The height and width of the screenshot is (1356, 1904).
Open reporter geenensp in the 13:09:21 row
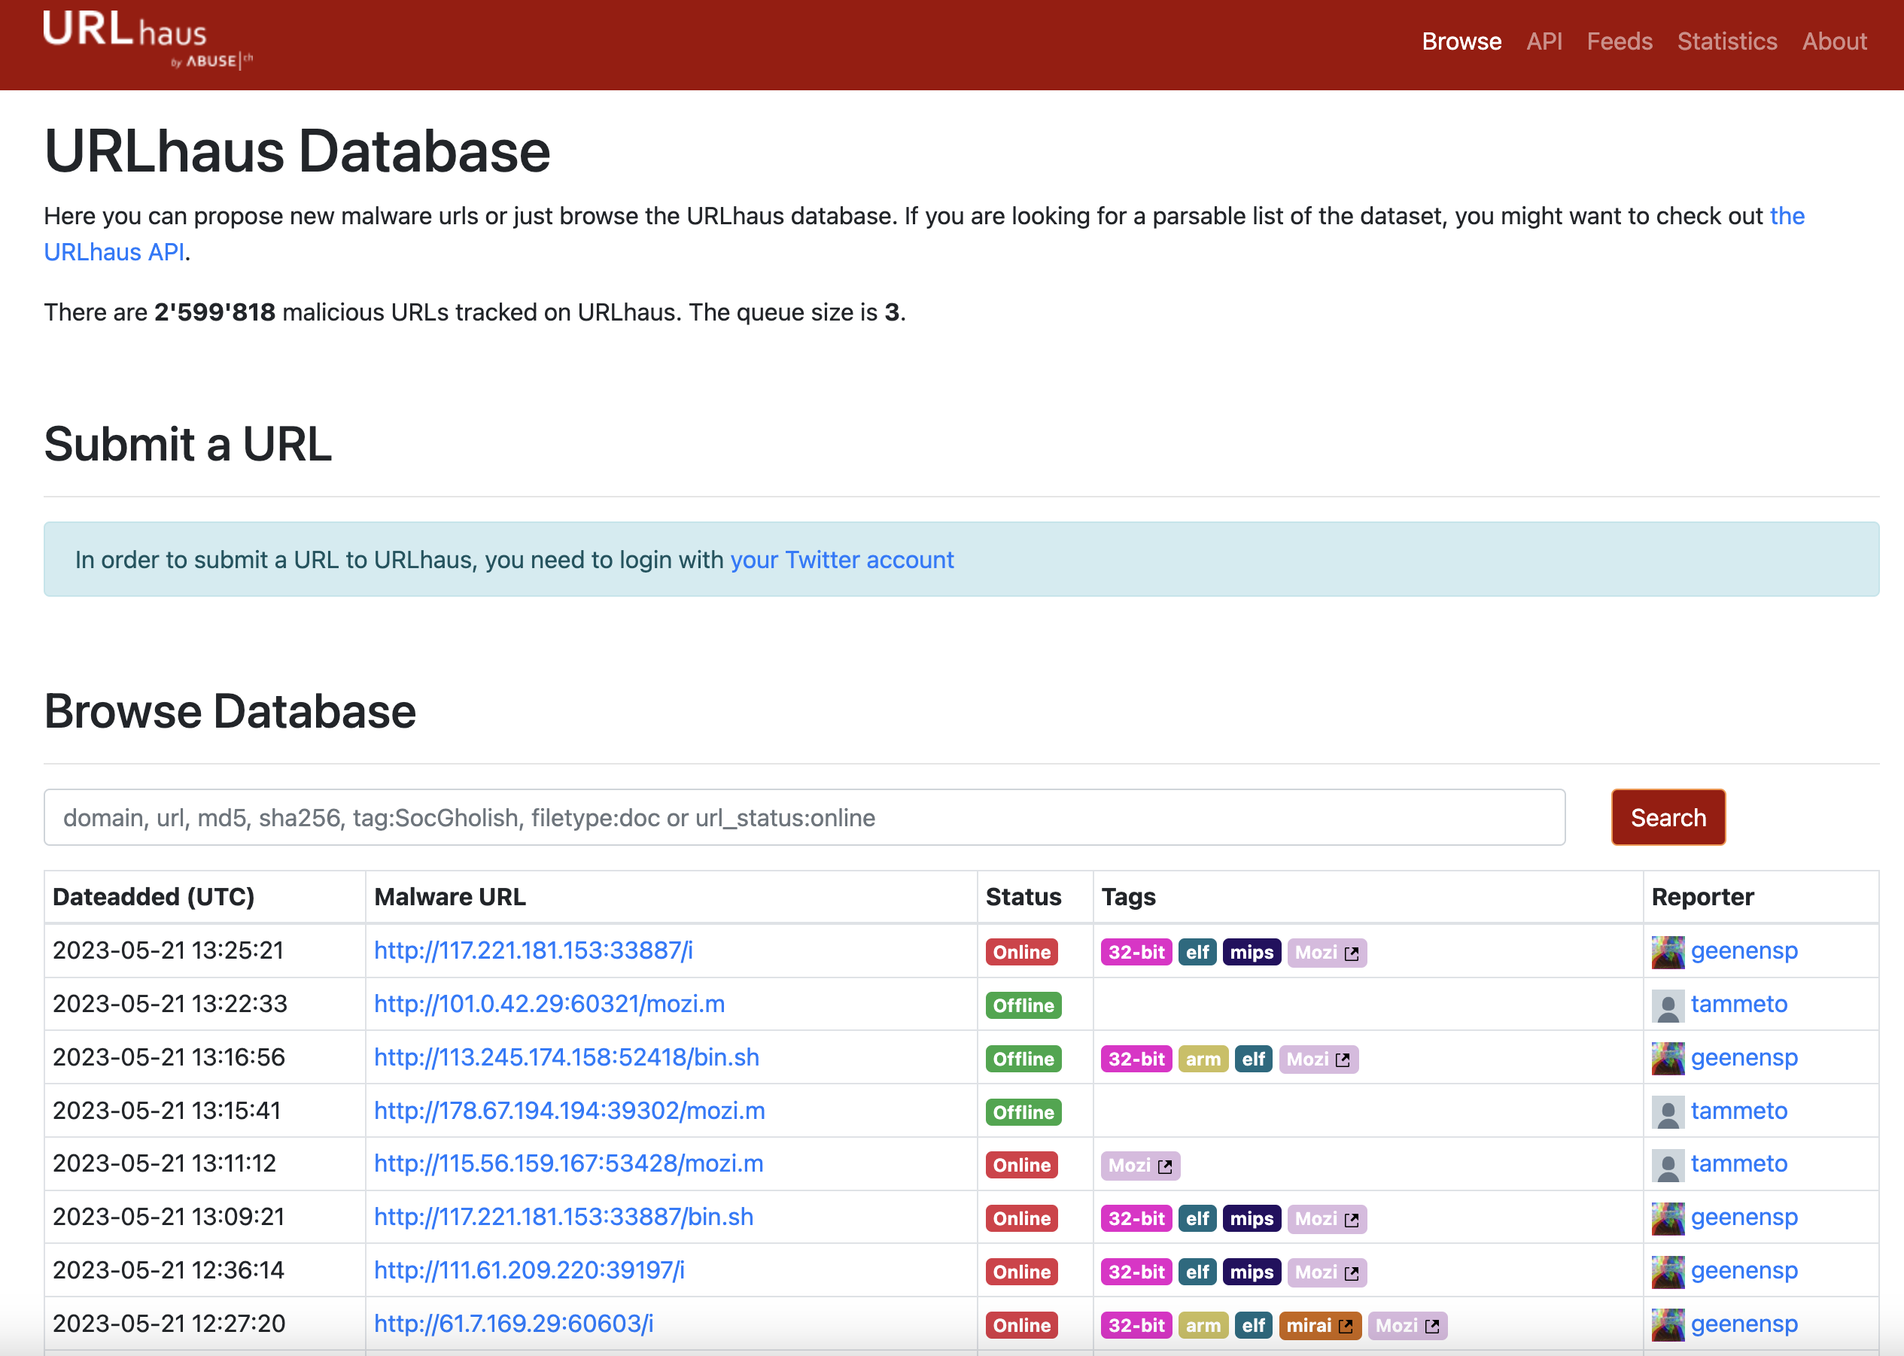1744,1217
